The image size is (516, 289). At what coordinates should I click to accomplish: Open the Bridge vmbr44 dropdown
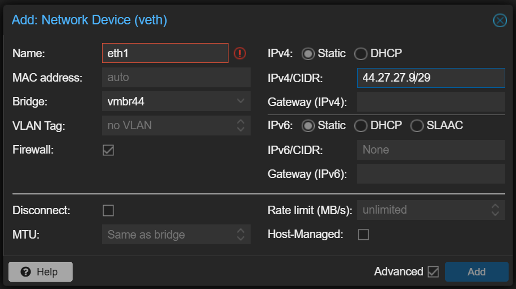click(x=176, y=102)
